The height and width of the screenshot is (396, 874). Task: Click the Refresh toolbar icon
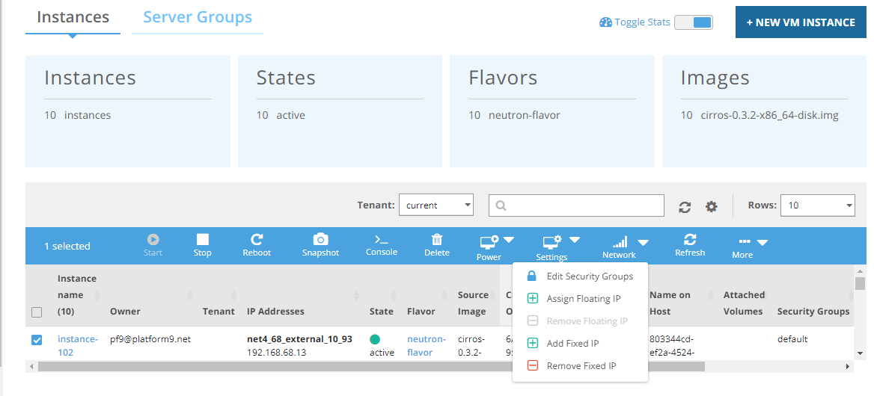(x=690, y=240)
